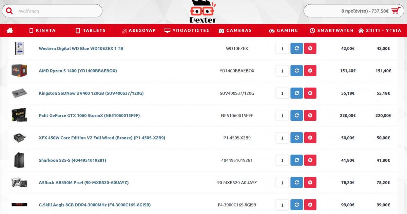Click the WD Blue hard drive thumbnail

[x=19, y=48]
